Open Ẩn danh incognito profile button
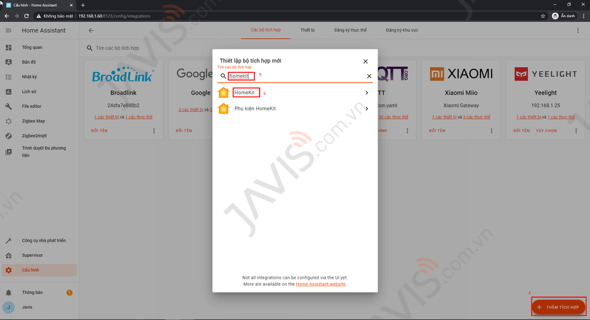 tap(563, 16)
